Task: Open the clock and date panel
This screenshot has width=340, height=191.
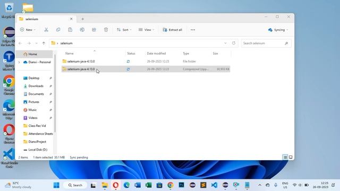Action: (x=320, y=185)
